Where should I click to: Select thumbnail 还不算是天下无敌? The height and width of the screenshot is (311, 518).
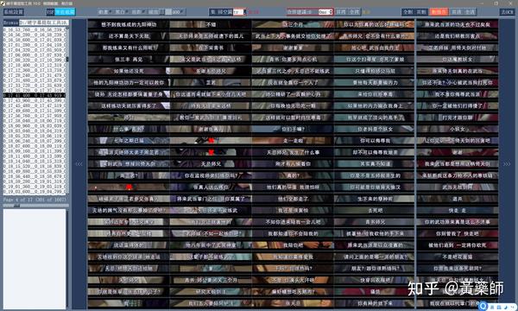pos(129,36)
